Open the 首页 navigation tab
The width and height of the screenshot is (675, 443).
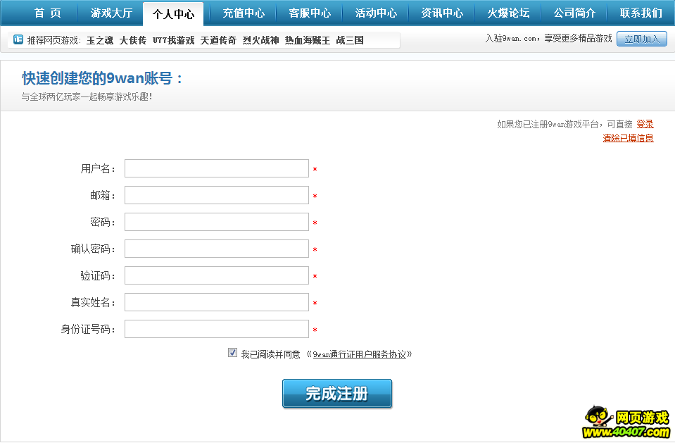[x=47, y=13]
